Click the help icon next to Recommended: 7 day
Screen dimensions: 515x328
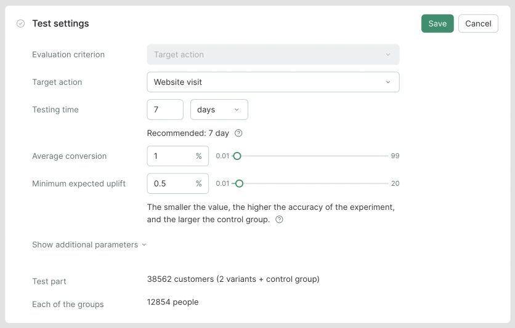pyautogui.click(x=239, y=133)
